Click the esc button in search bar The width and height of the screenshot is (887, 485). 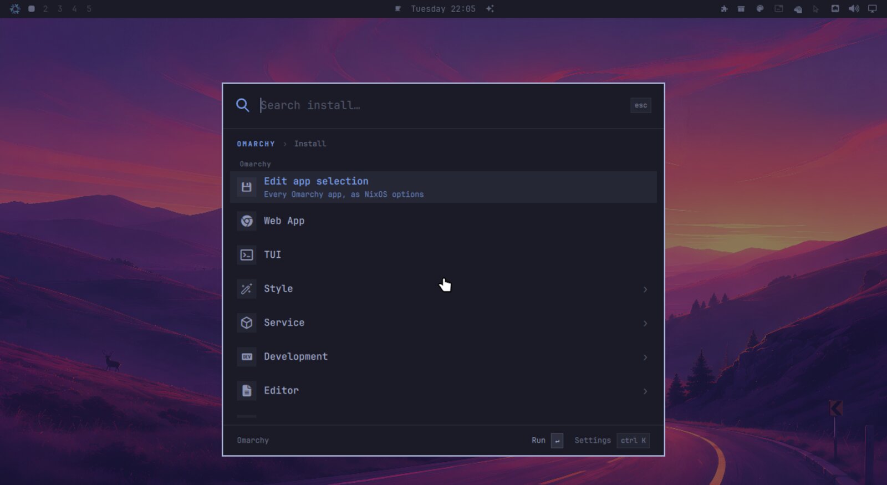(641, 105)
